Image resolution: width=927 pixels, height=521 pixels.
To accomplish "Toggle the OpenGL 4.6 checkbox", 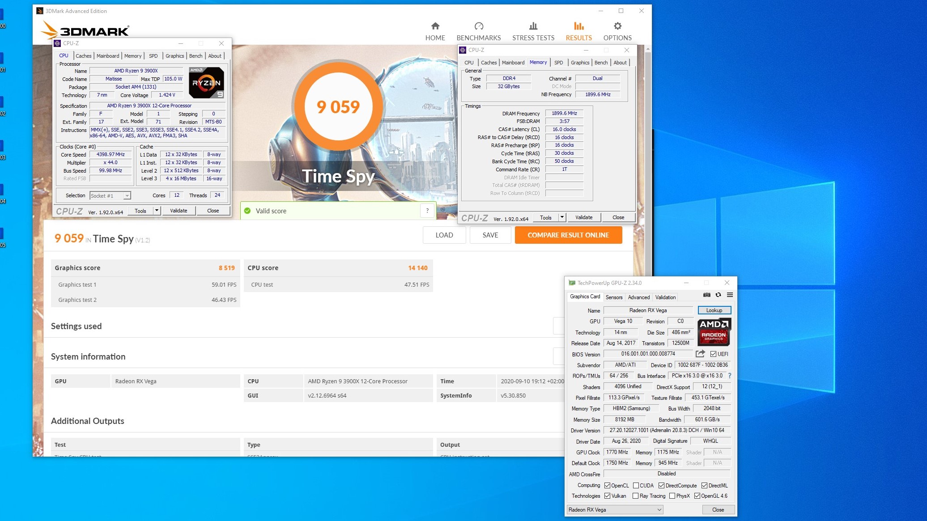I will tap(697, 496).
